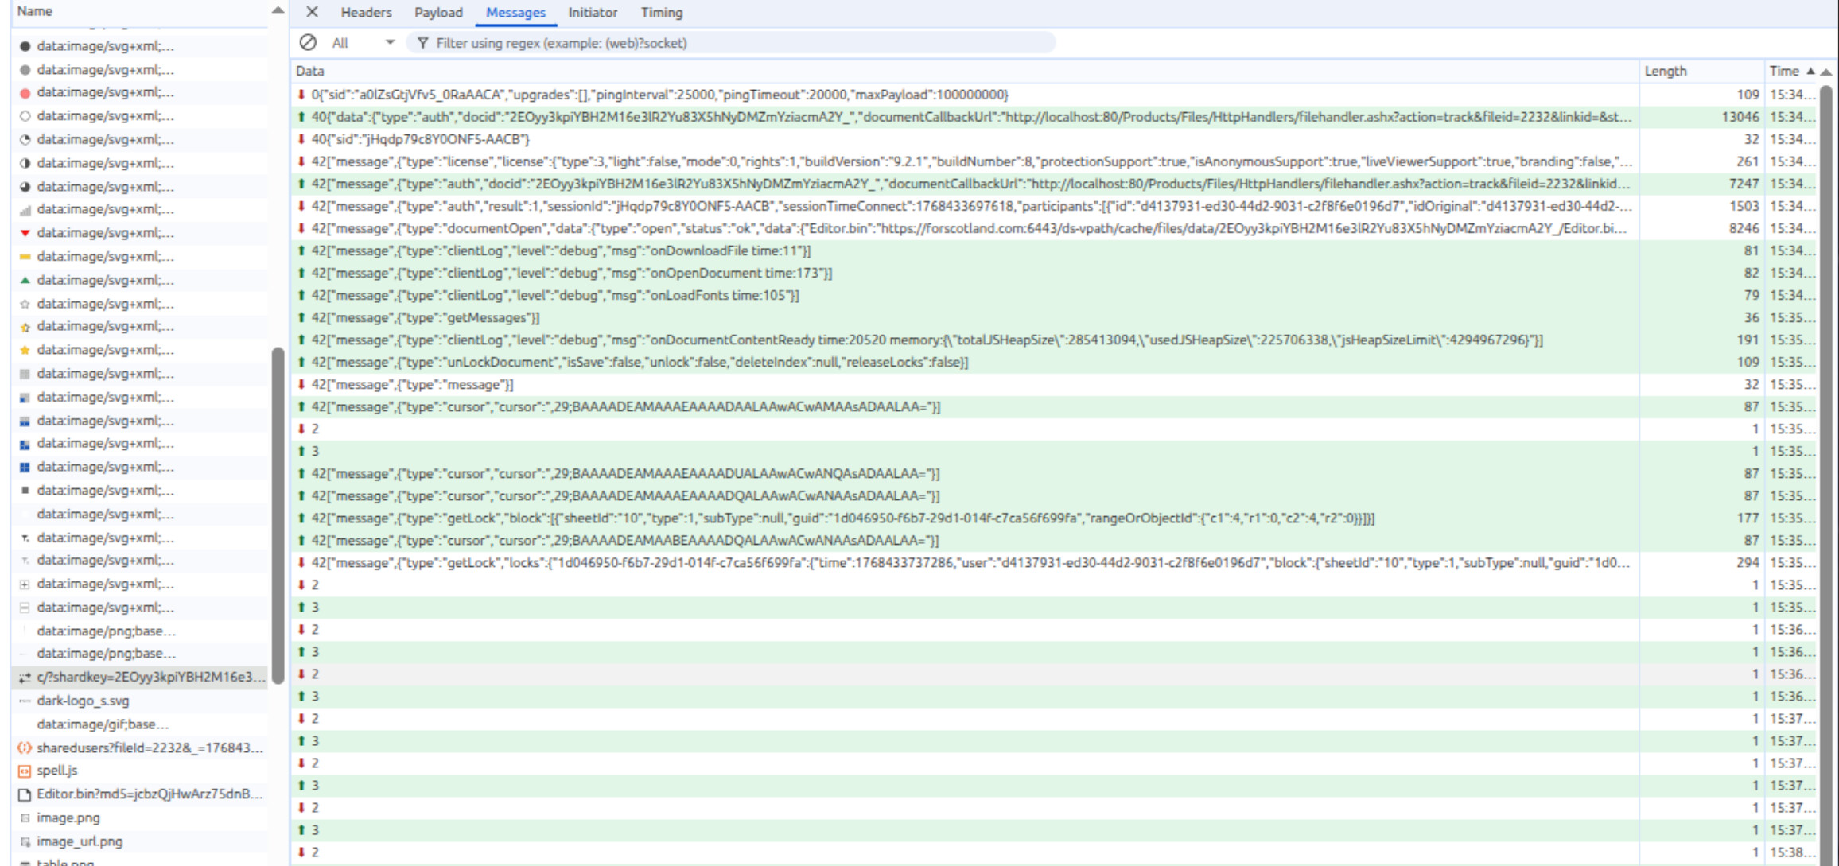Click the Length column header
Viewport: 1839px width, 866px height.
pyautogui.click(x=1666, y=71)
